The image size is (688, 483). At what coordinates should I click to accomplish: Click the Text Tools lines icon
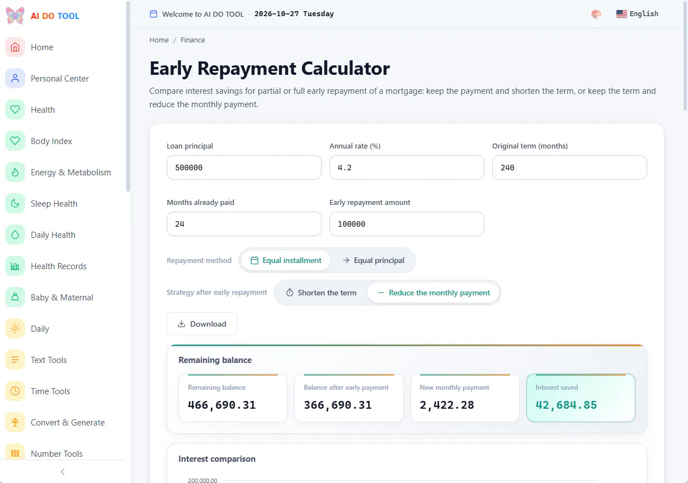point(15,360)
